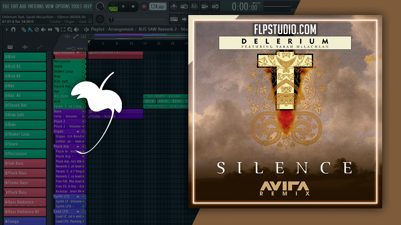Select the Slice tool

57,30
